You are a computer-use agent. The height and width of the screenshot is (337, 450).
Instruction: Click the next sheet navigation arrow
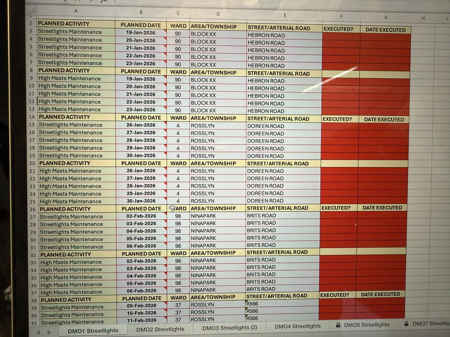point(49,332)
